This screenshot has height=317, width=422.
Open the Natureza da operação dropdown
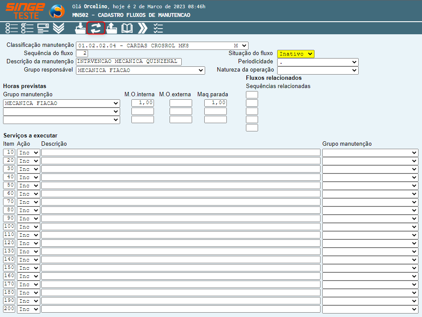(317, 70)
